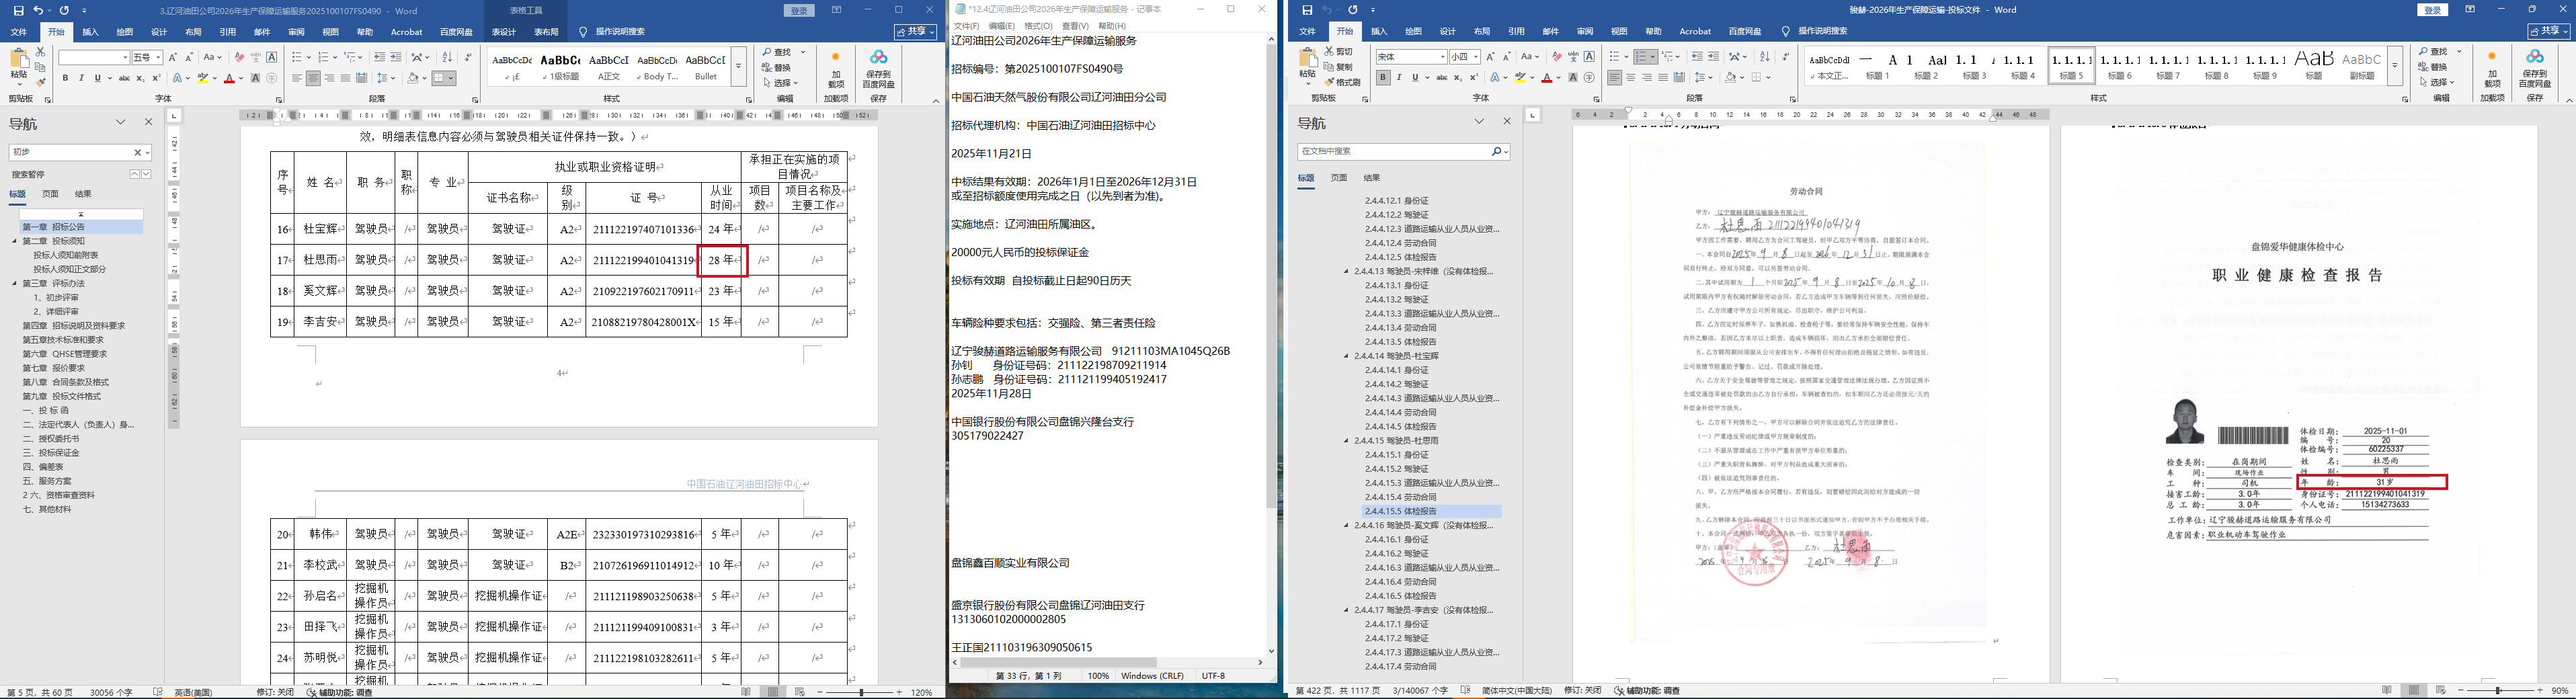Viewport: 2576px width, 699px height.
Task: Open 插入 tab in the left Word window
Action: click(90, 32)
